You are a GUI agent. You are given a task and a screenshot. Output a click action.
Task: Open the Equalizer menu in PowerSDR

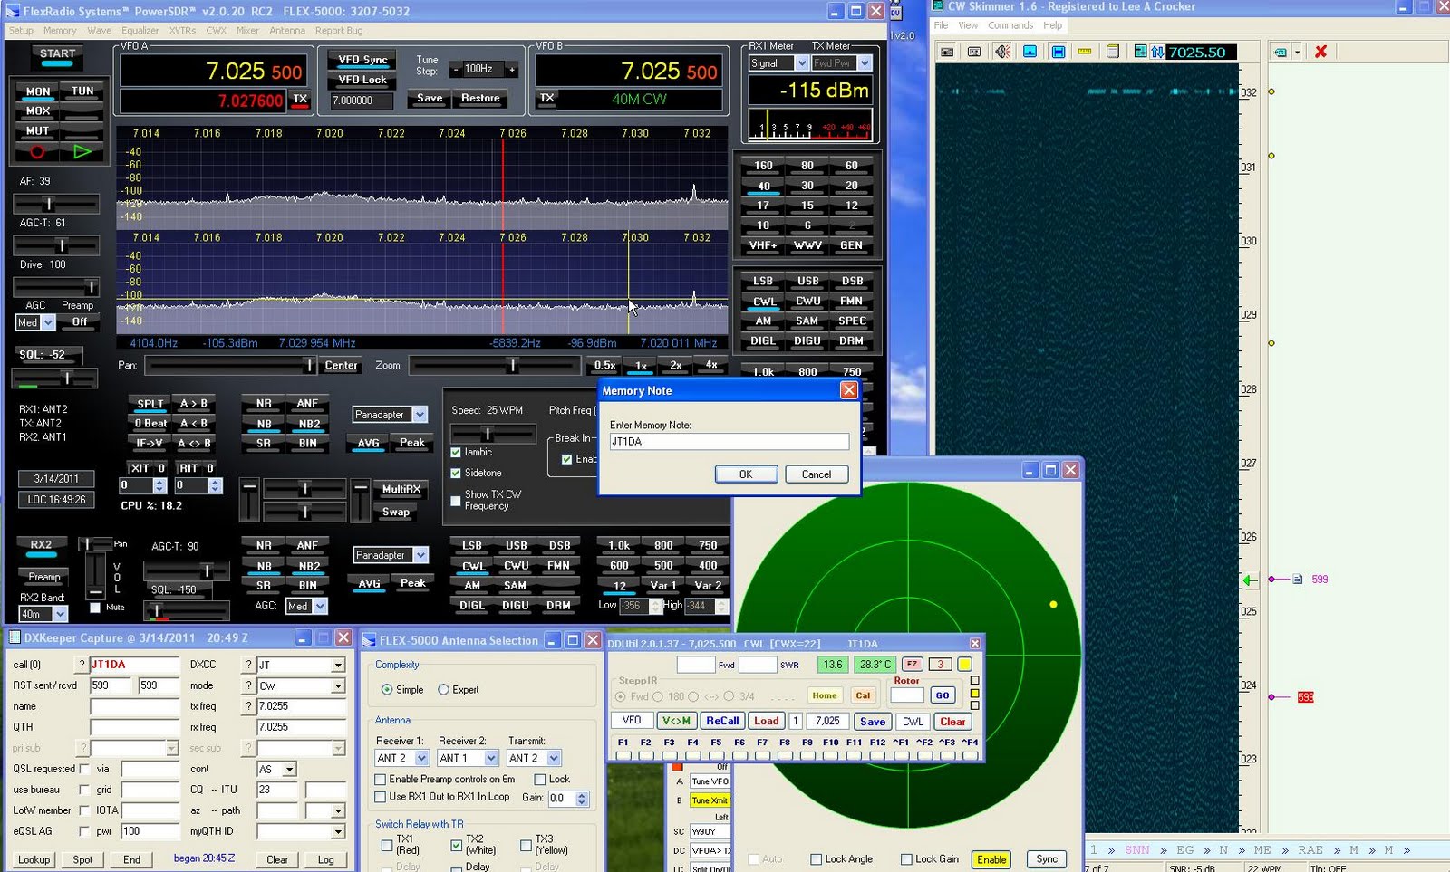[140, 31]
